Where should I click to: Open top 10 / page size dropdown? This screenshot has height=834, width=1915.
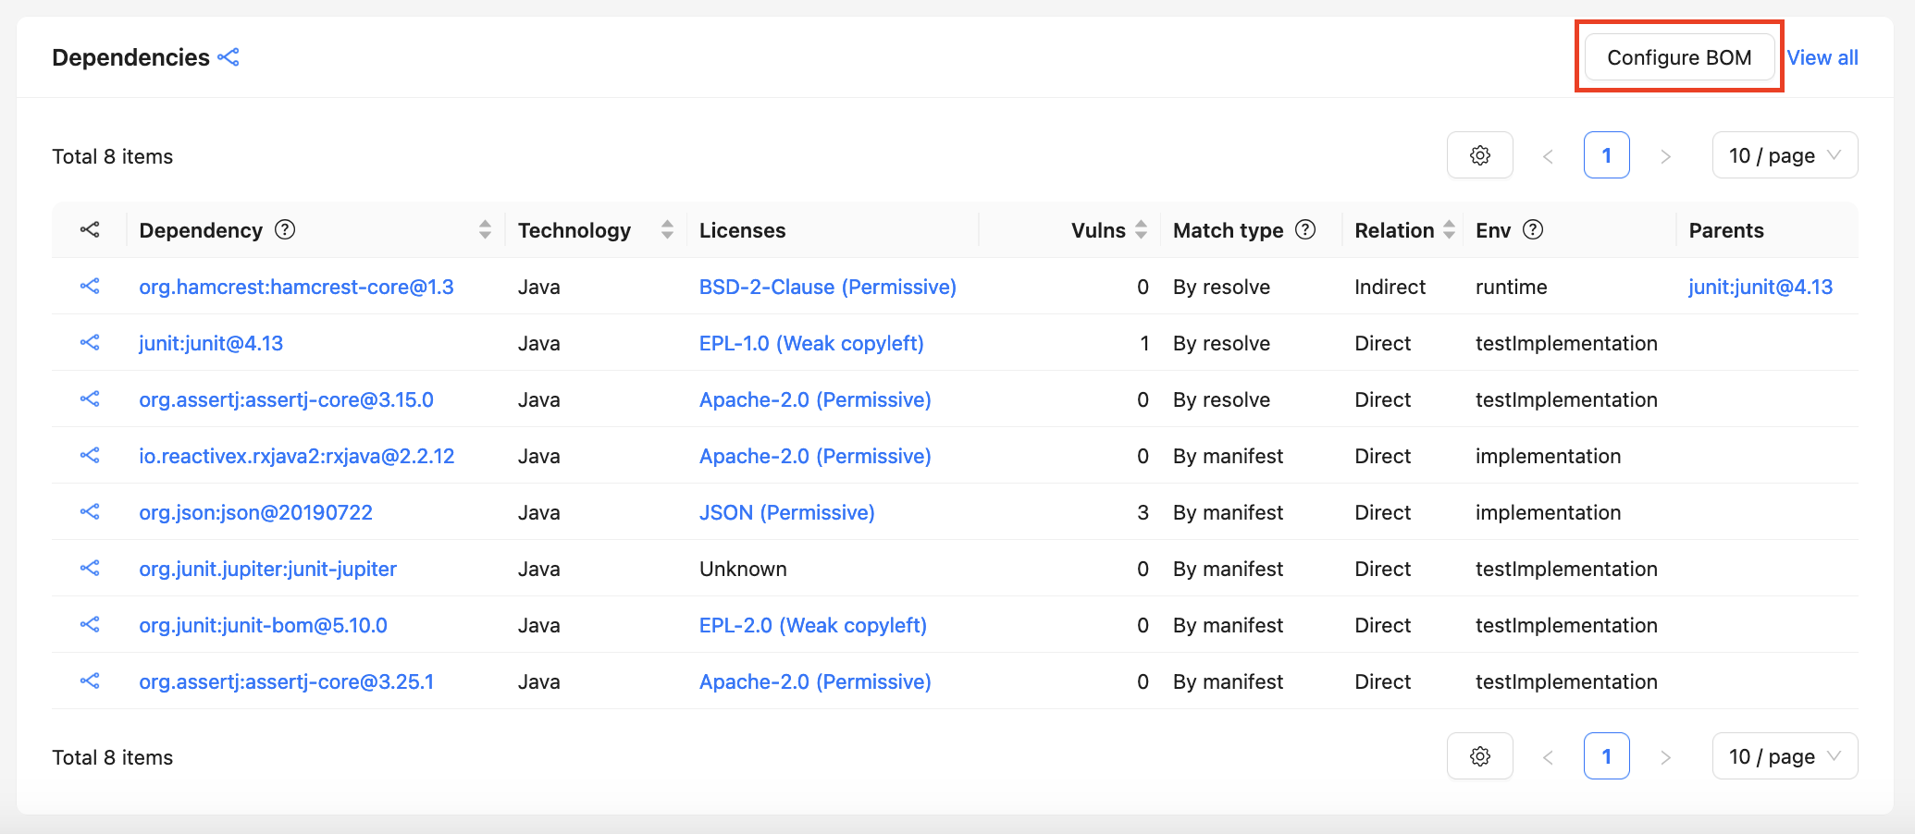pyautogui.click(x=1785, y=155)
